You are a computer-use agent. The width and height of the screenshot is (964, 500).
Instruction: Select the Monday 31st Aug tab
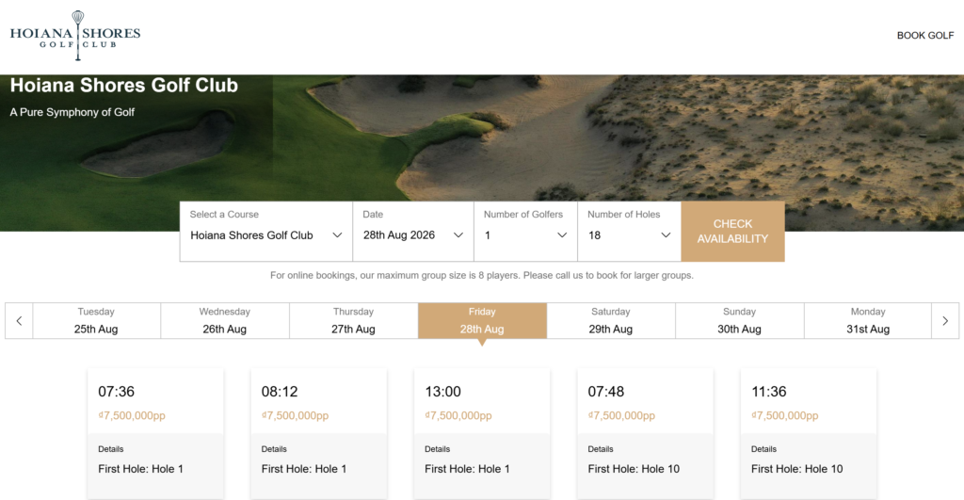(x=867, y=320)
